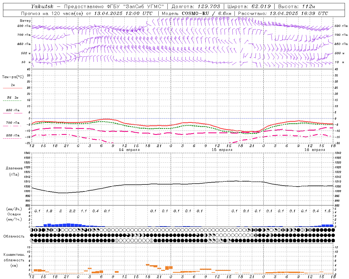Click the "Конвективн." convective cloud label
Screen dimensions: 349x279
tap(14, 255)
